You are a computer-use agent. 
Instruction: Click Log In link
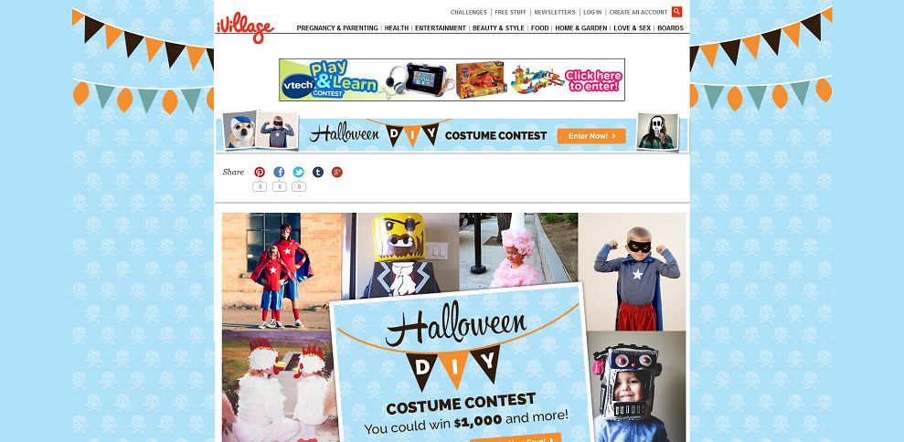pos(592,12)
